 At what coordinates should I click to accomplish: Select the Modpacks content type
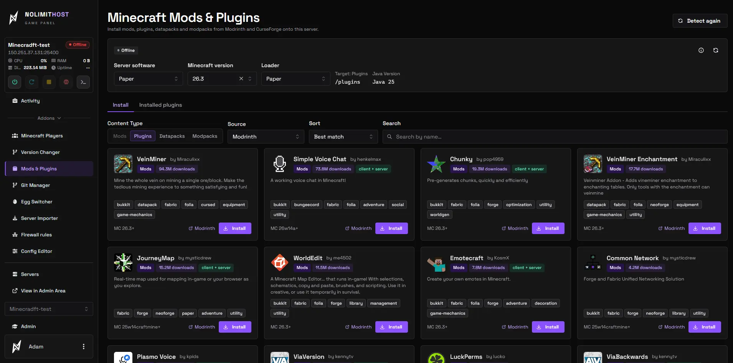[x=205, y=136]
